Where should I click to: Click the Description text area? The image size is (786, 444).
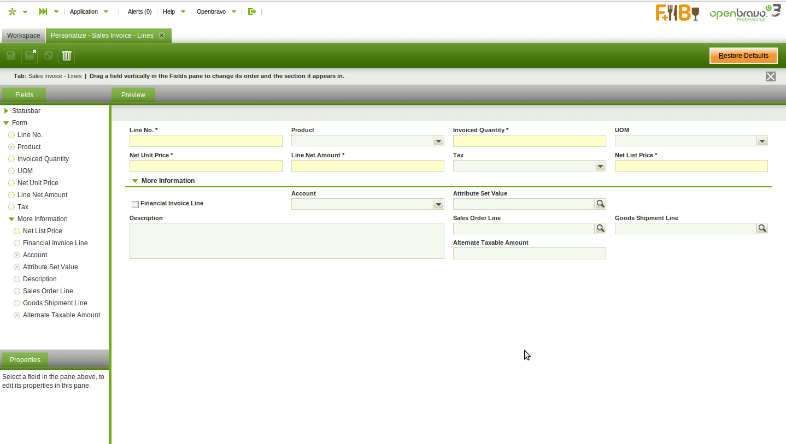coord(286,240)
